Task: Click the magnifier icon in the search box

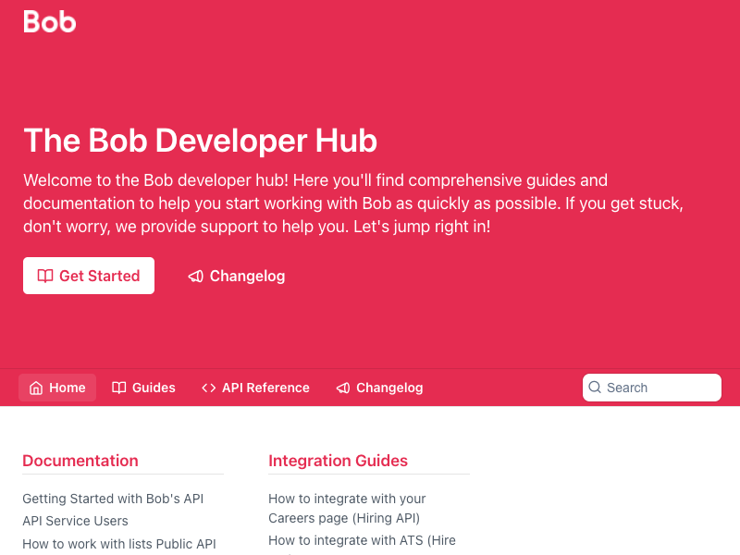Action: tap(595, 388)
